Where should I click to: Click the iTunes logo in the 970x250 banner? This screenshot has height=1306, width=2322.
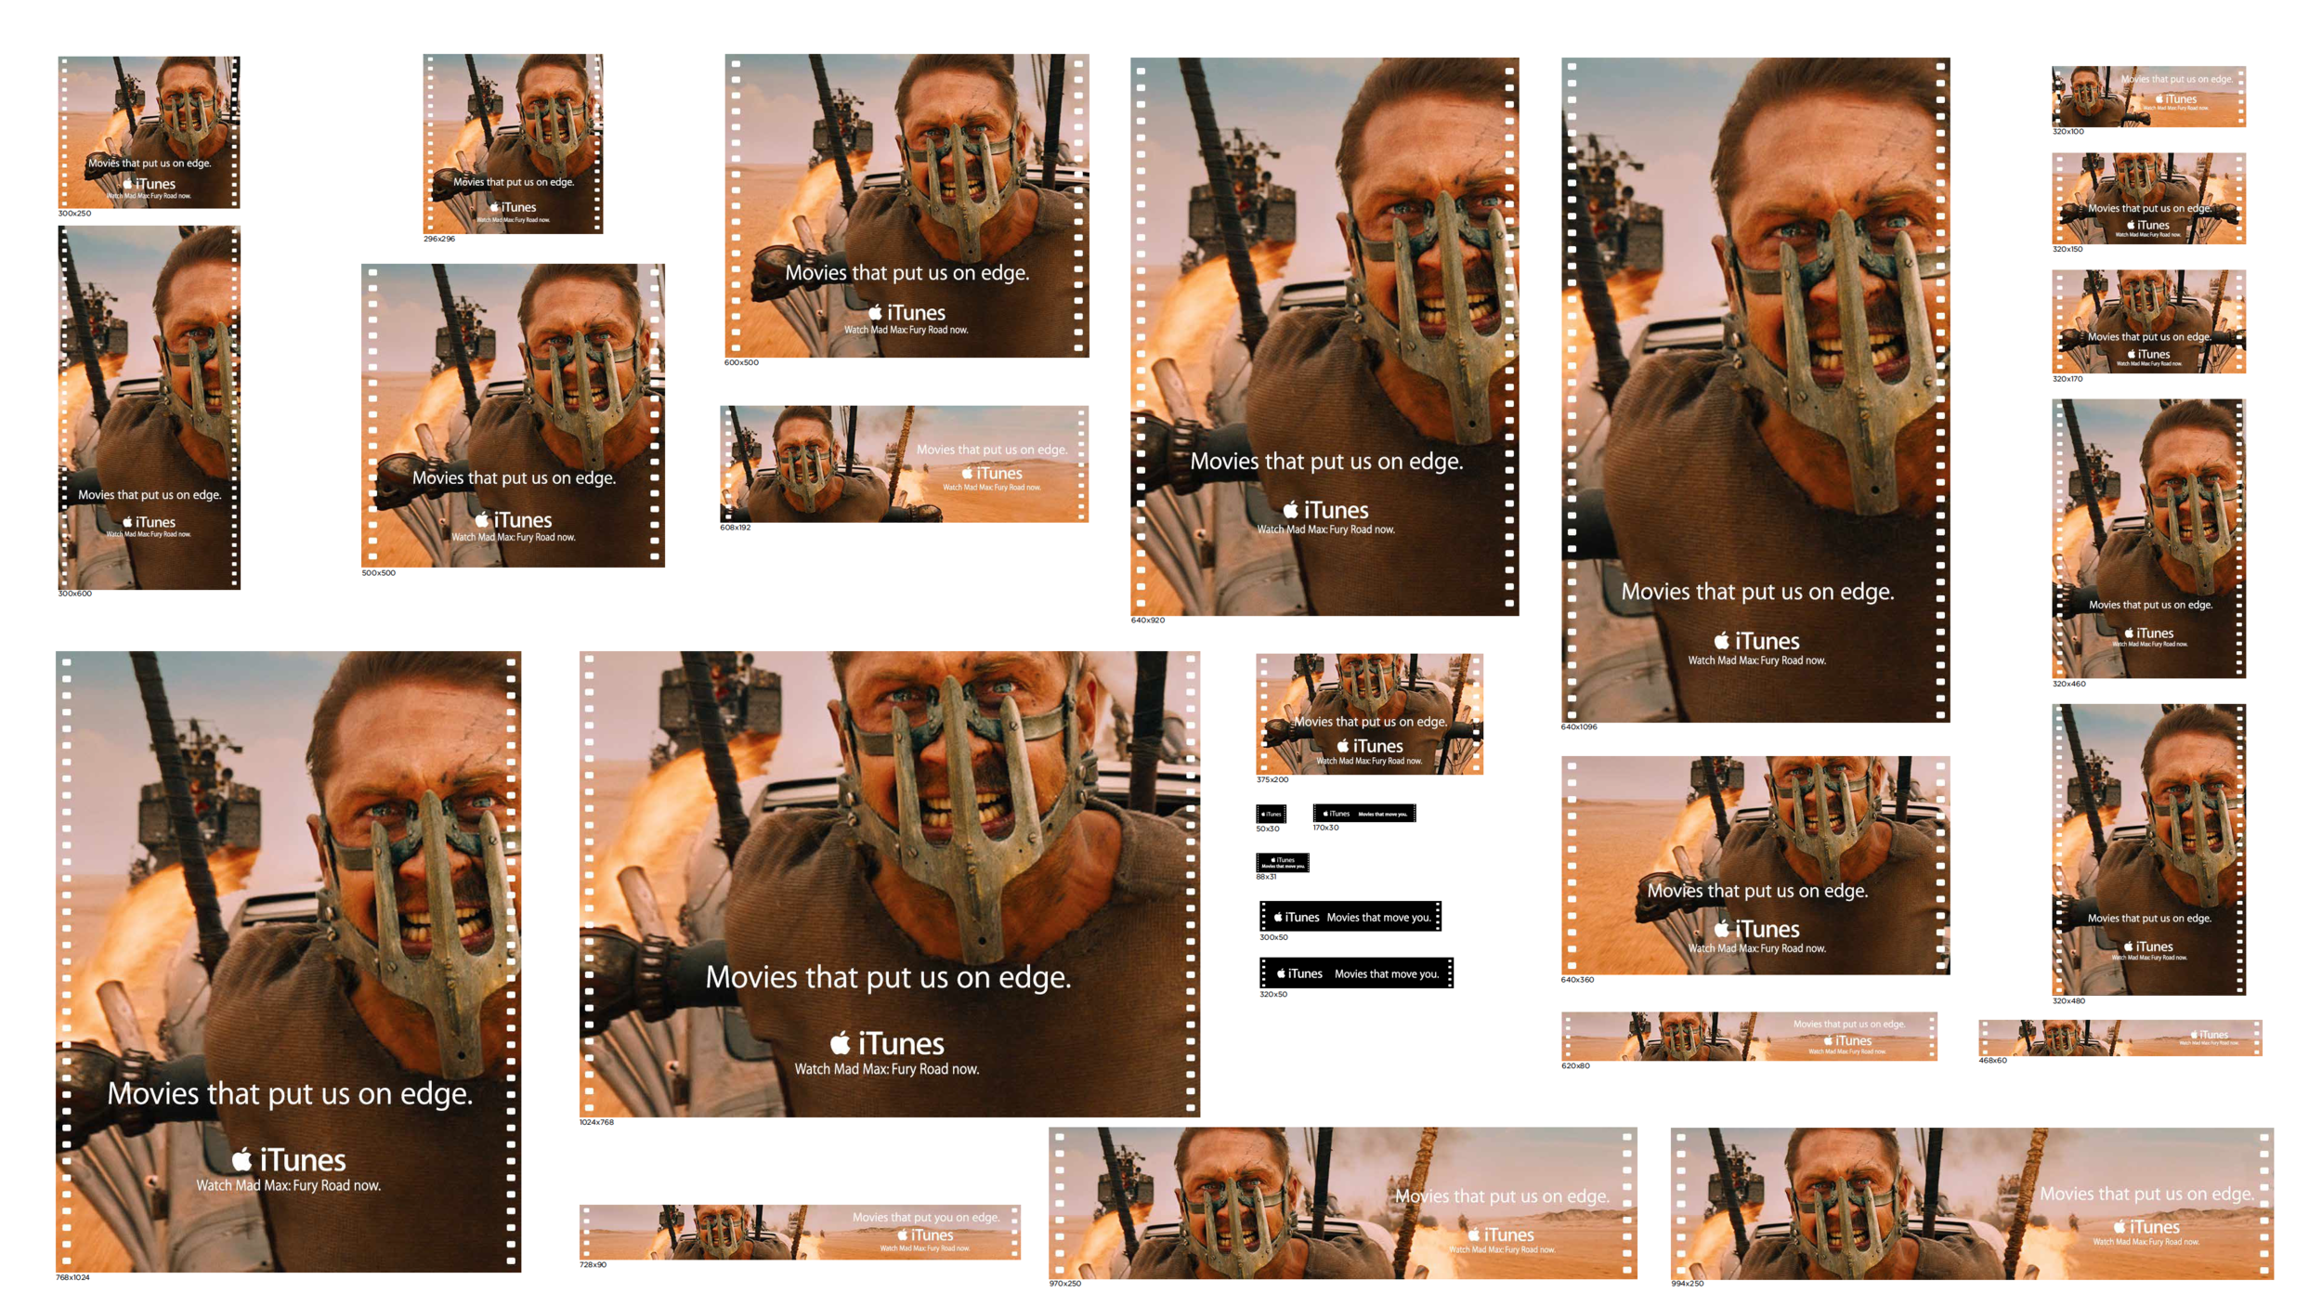1500,1234
